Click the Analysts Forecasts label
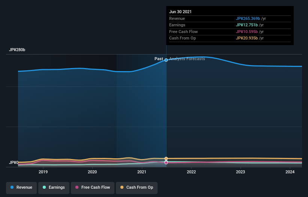 click(x=187, y=59)
